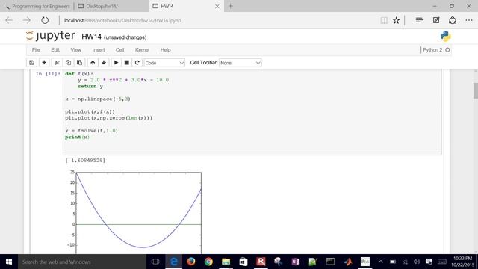Screen dimensions: 478x269
Task: Click the parabola plot output image
Action: (135, 212)
